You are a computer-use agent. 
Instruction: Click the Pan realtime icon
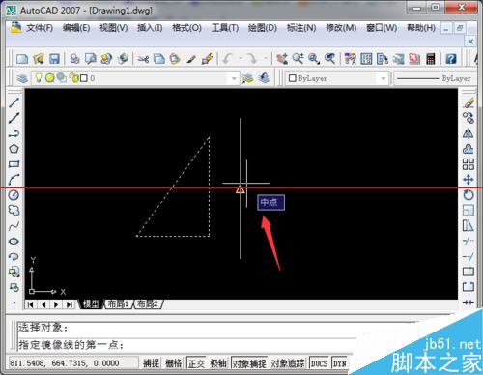click(282, 59)
